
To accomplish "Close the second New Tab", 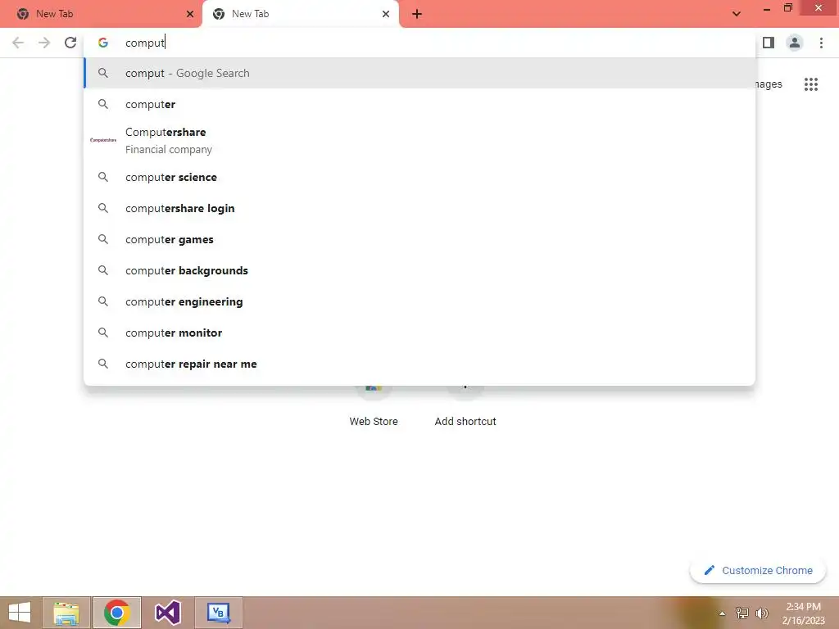I will point(386,14).
